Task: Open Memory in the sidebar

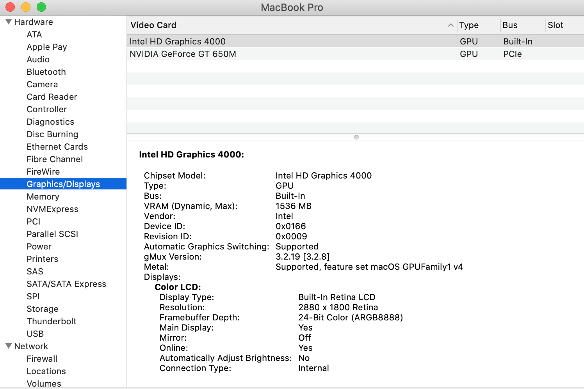Action: click(x=43, y=196)
